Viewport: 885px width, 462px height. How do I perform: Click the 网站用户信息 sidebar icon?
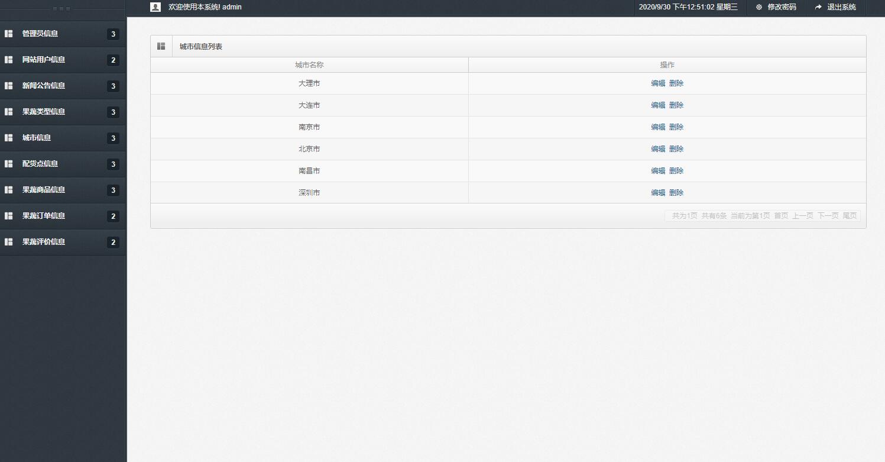(x=9, y=60)
